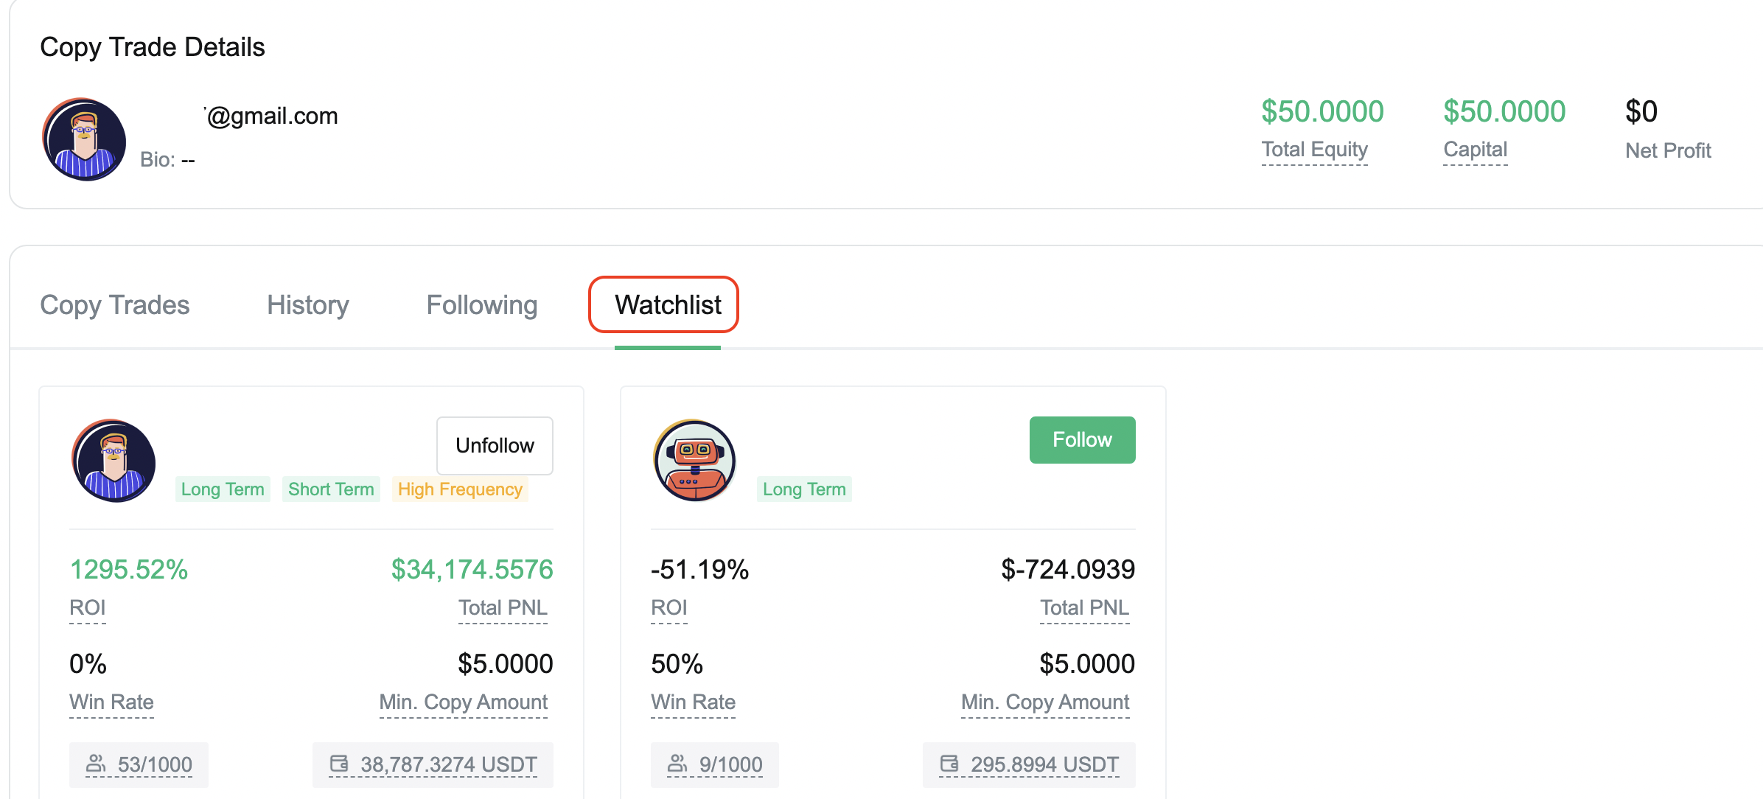Image resolution: width=1763 pixels, height=799 pixels.
Task: Click the 1295.52% ROI value
Action: (x=129, y=570)
